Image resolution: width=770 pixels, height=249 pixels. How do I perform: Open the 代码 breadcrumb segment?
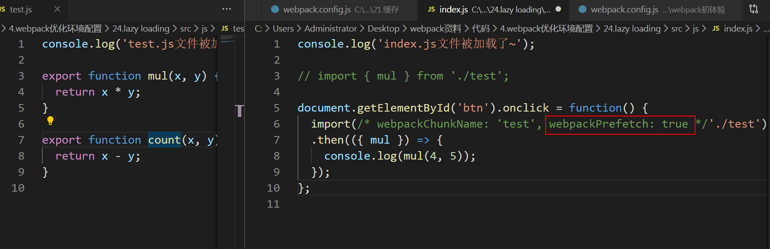point(480,28)
